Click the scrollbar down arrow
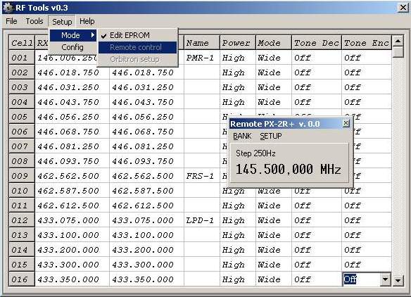Screen dimensions: 411x297 click(x=398, y=281)
